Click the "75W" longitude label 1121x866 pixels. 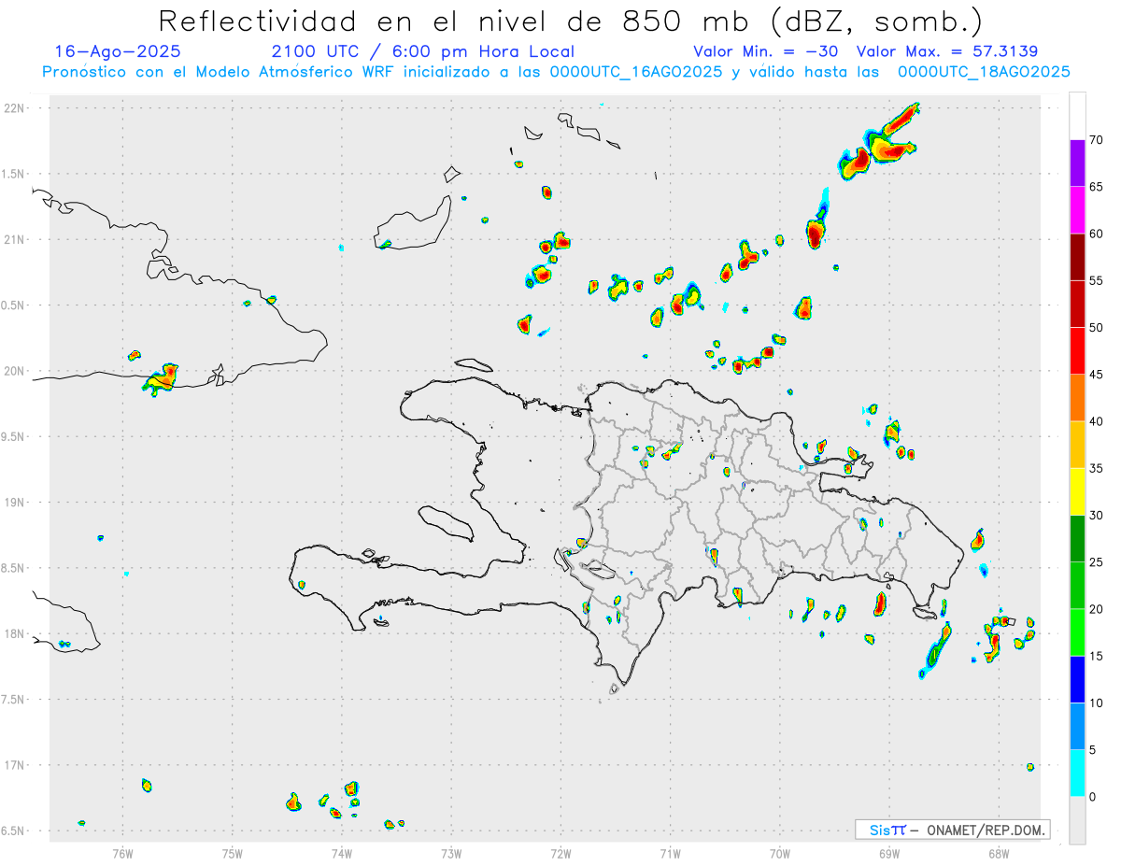(x=233, y=853)
